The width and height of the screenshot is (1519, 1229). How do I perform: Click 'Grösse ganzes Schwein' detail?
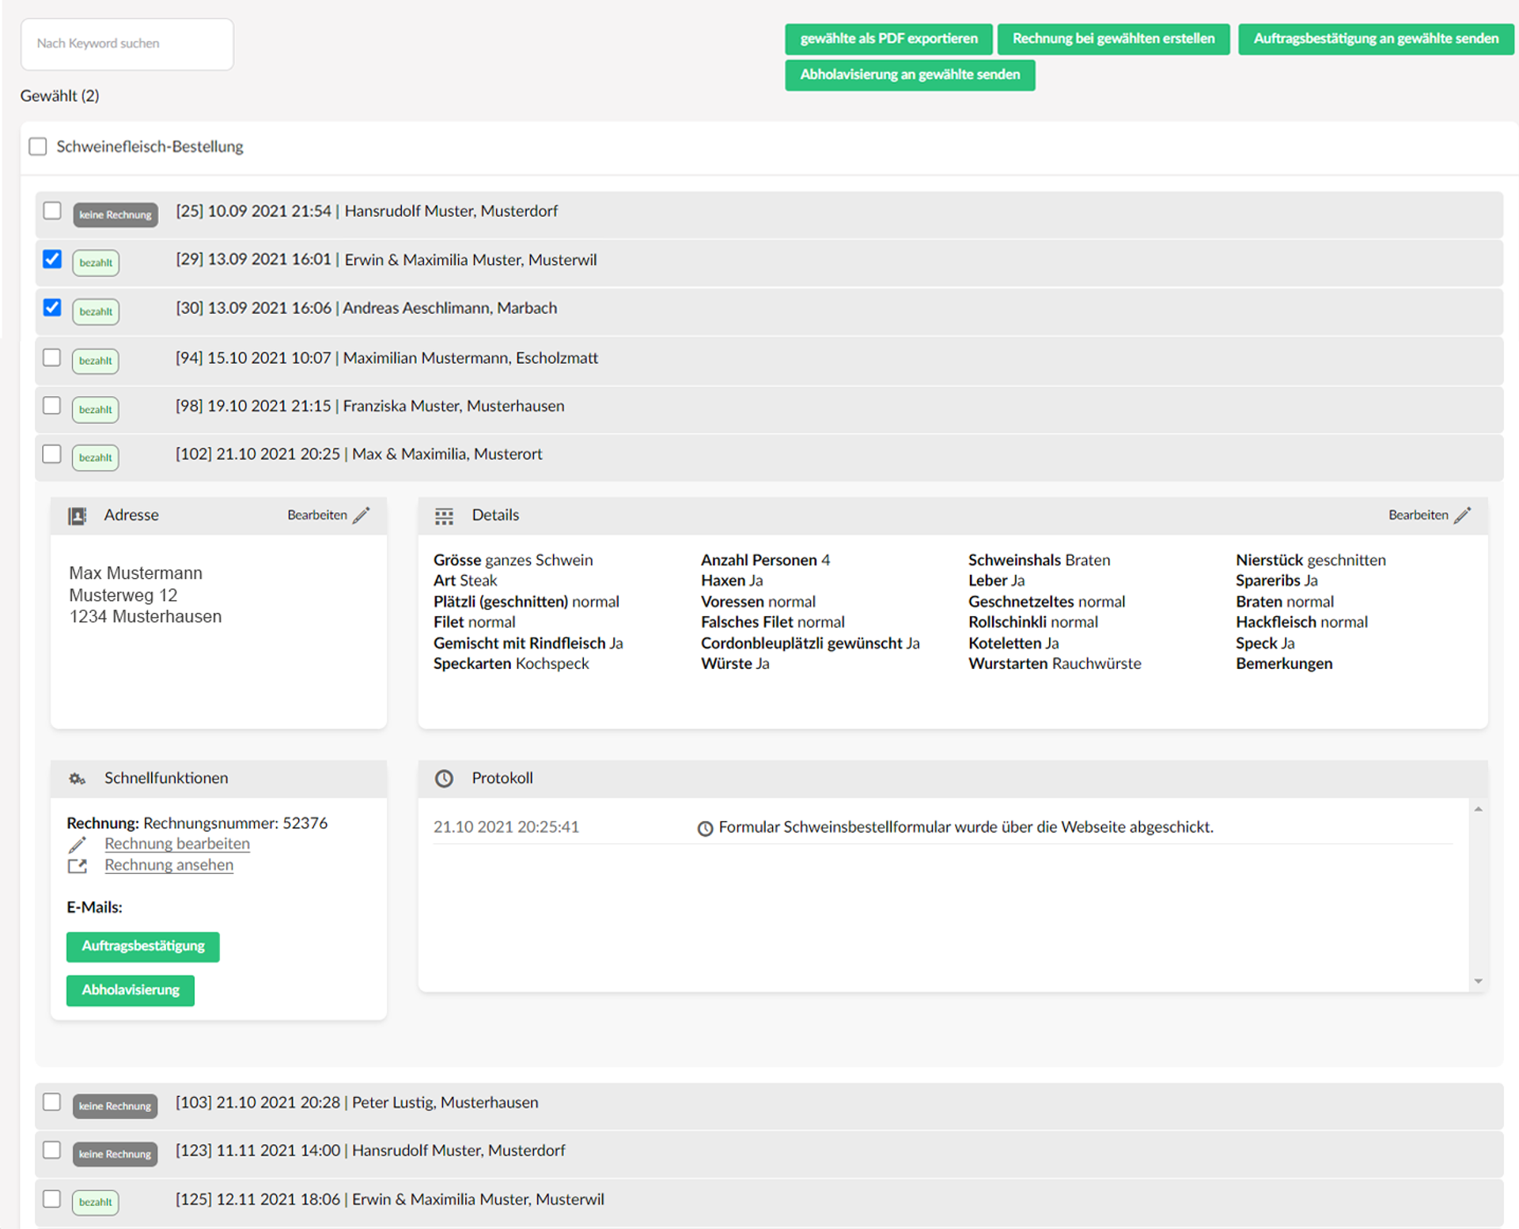(x=513, y=561)
